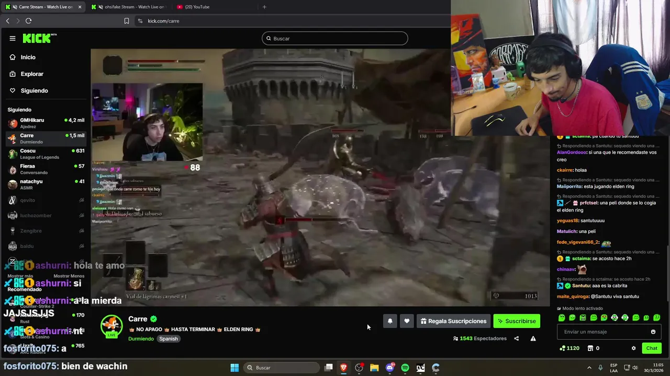This screenshot has width=670, height=376.
Task: Open the Durmiendo category link
Action: [x=141, y=338]
